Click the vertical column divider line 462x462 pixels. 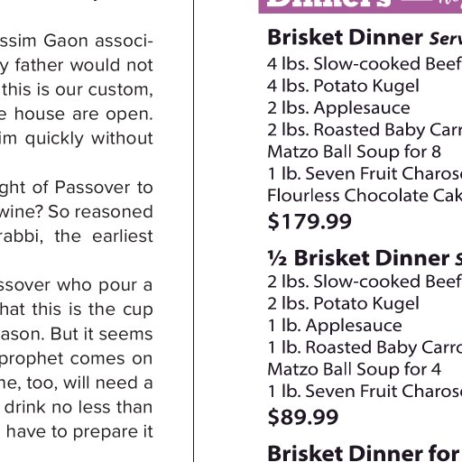(x=193, y=231)
